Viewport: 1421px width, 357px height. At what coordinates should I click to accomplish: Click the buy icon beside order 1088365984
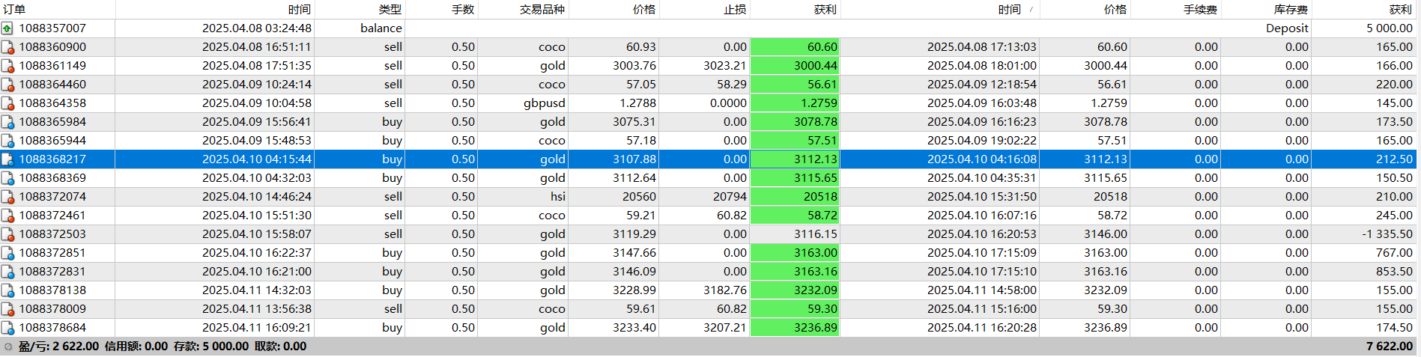coord(7,122)
